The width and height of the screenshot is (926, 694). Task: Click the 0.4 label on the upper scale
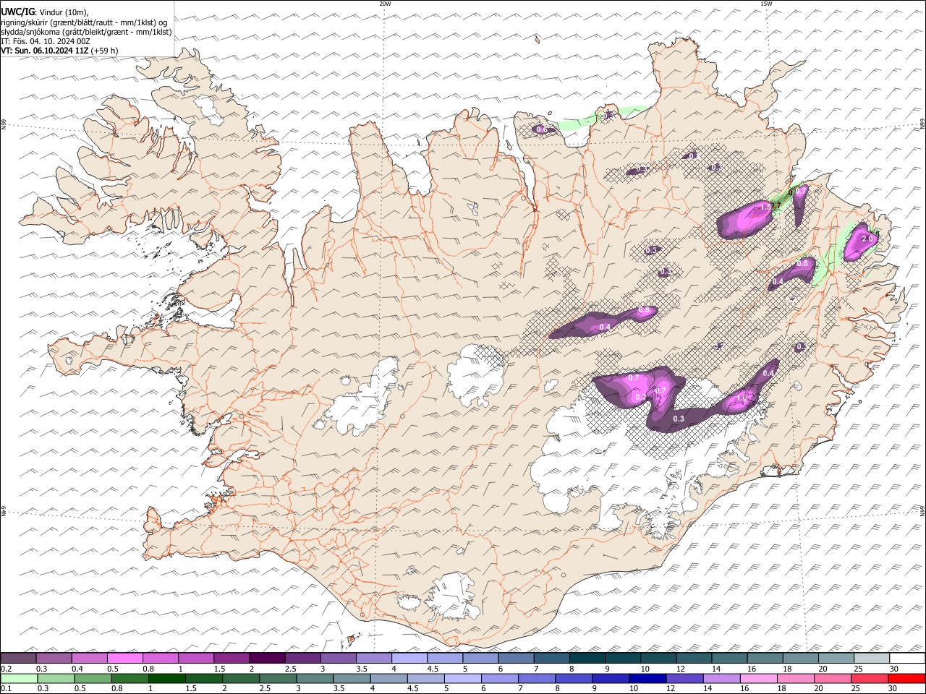[x=78, y=669]
